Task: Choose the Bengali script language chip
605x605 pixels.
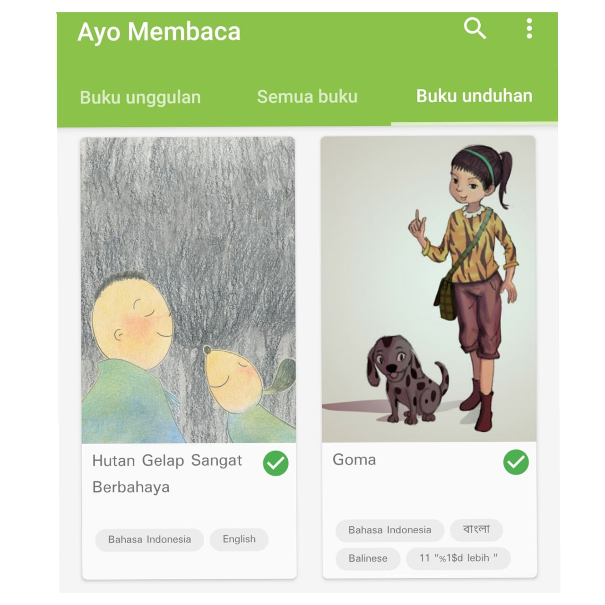Action: 476,529
